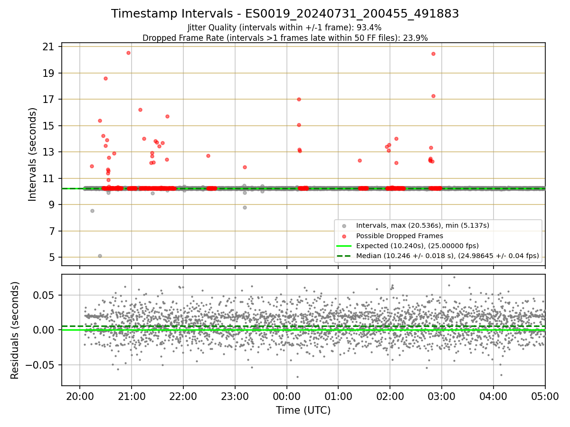Click the 'Median (10.246 +/- 0.018 s)' legend text
Image resolution: width=570 pixels, height=427 pixels.
click(x=448, y=256)
